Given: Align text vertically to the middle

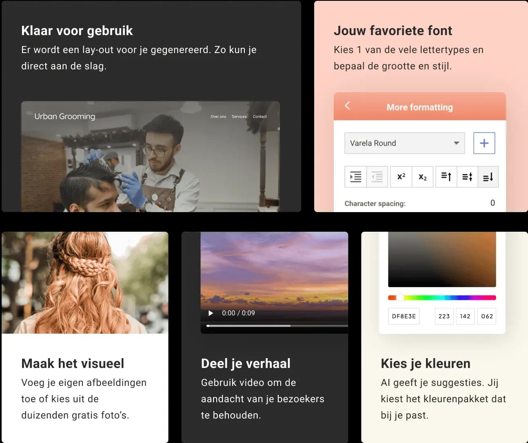Looking at the screenshot, I should [467, 177].
